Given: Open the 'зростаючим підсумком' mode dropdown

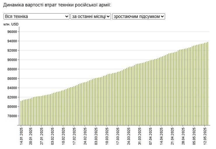Looking at the screenshot, I should tap(139, 17).
